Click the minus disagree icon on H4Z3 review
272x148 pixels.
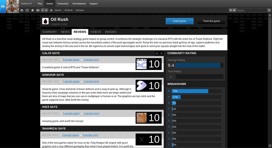point(82,114)
